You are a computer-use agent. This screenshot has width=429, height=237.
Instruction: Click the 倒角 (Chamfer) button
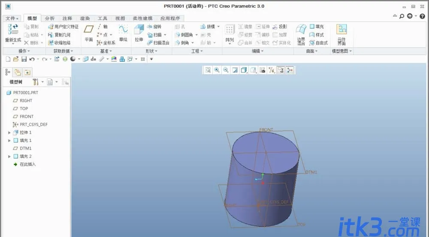[182, 43]
